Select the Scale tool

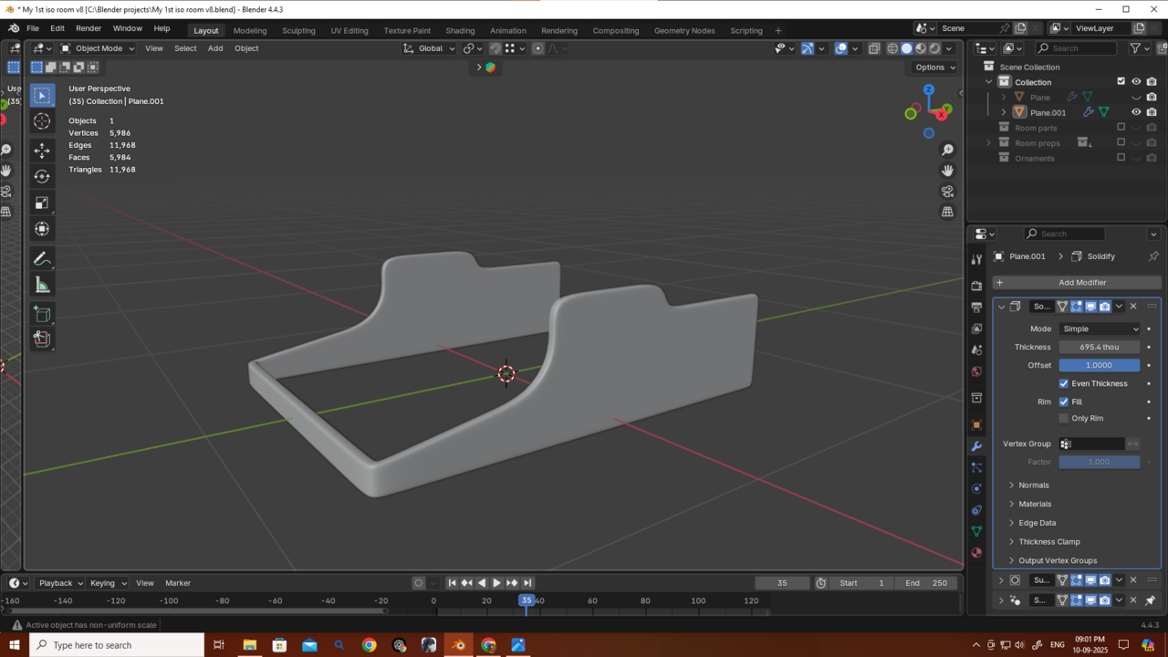pyautogui.click(x=42, y=203)
